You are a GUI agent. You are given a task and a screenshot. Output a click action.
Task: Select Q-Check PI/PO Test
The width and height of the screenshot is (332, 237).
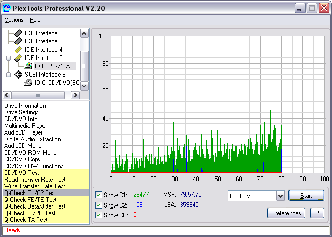(x=46, y=213)
